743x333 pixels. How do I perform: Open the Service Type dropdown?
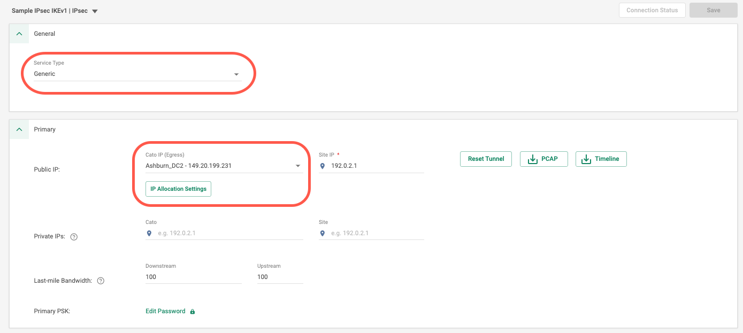(x=236, y=74)
